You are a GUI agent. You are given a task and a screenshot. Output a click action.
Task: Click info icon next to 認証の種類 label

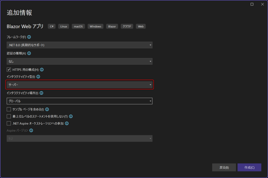(x=29, y=53)
